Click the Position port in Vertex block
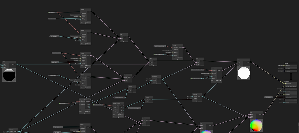299x133 pixels. (285, 65)
